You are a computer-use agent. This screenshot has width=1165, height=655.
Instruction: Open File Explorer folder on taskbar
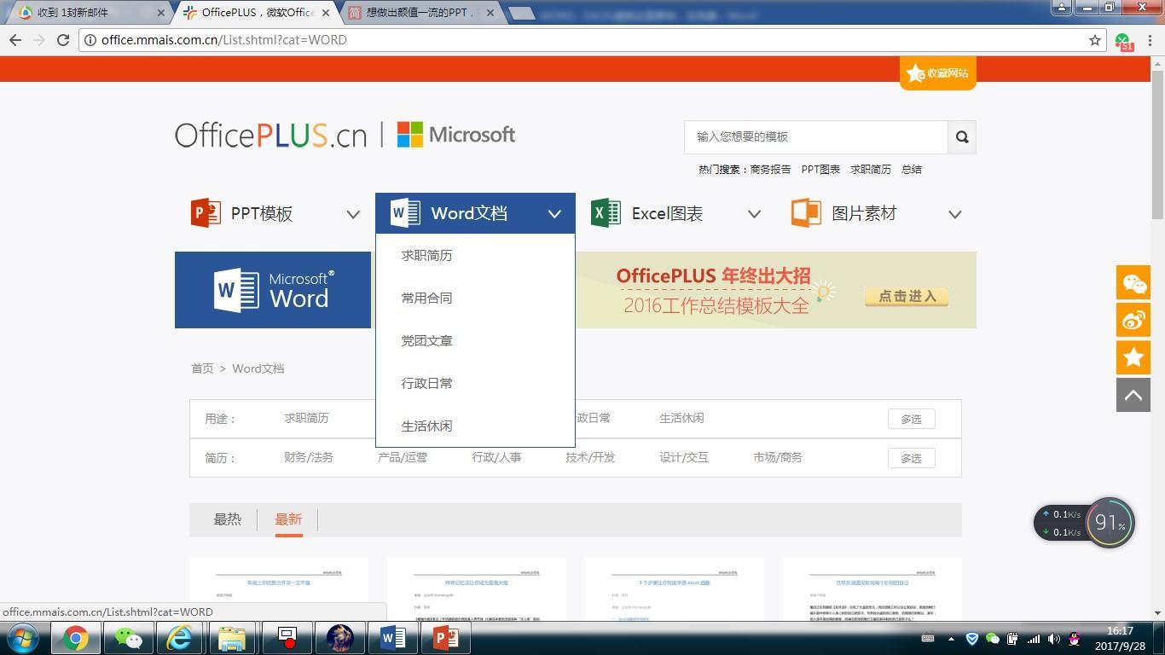[232, 638]
